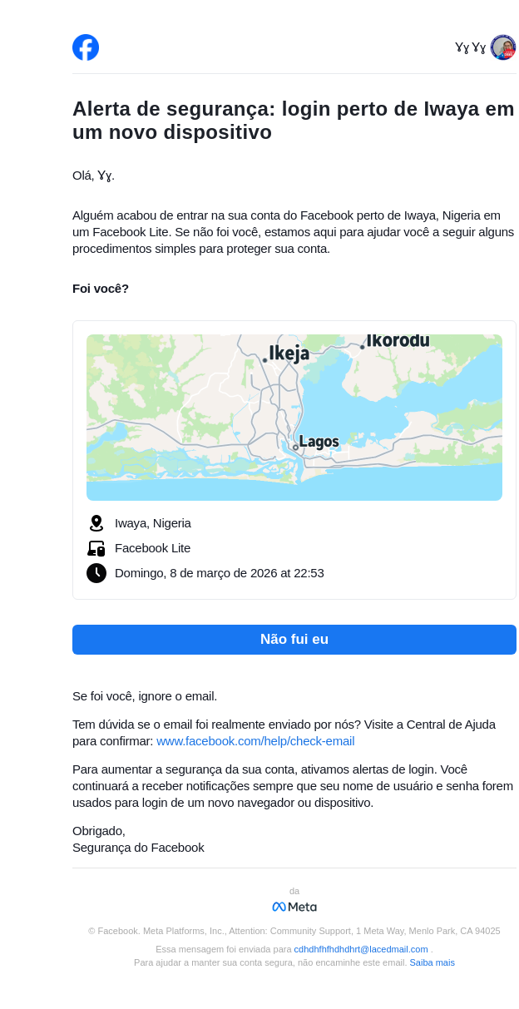
Task: Click the Foi você? question text
Action: click(101, 289)
